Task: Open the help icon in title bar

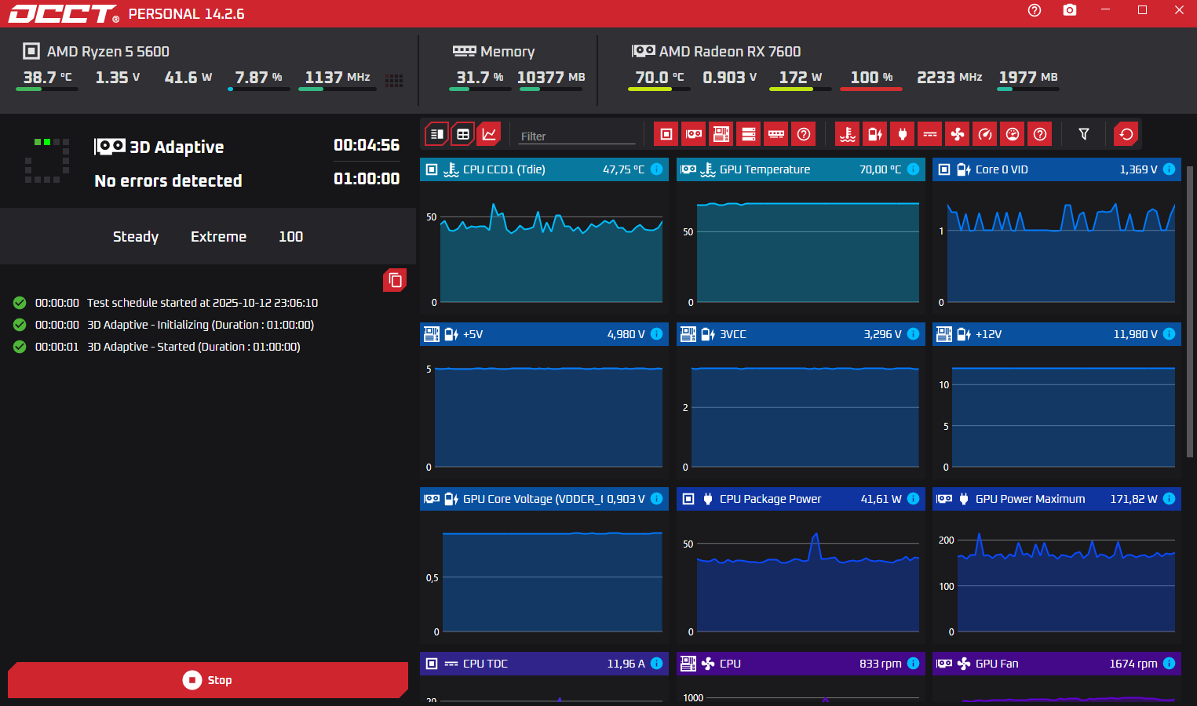Action: pyautogui.click(x=1035, y=10)
